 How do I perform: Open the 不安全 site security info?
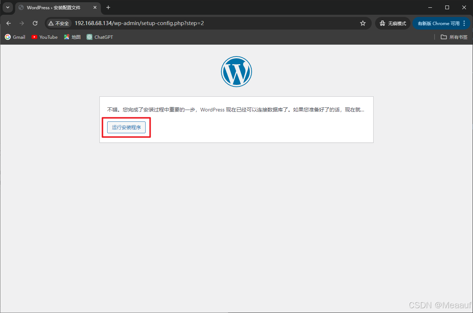click(59, 23)
